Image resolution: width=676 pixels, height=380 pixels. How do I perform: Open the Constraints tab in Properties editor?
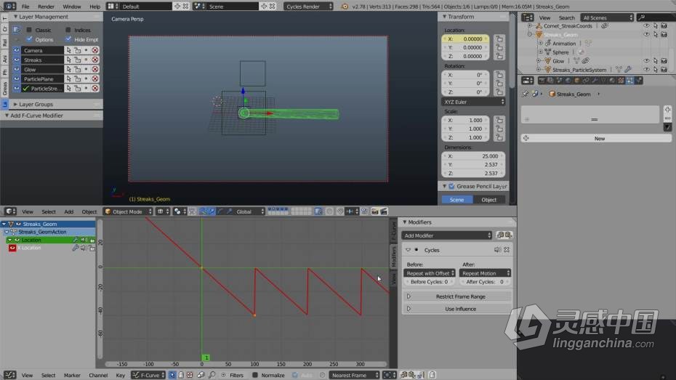coord(586,81)
